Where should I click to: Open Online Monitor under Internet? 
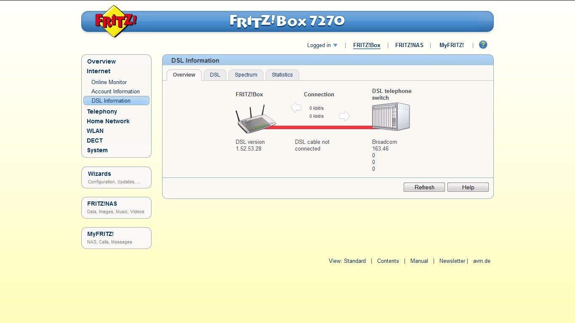109,82
